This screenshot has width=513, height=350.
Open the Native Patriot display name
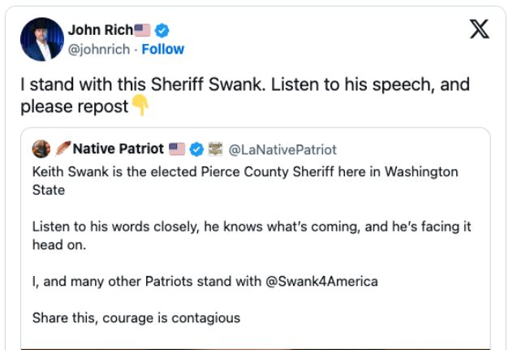pyautogui.click(x=119, y=149)
